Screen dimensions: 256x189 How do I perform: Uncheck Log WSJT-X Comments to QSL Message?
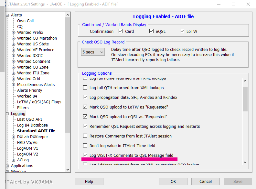coord(85,155)
